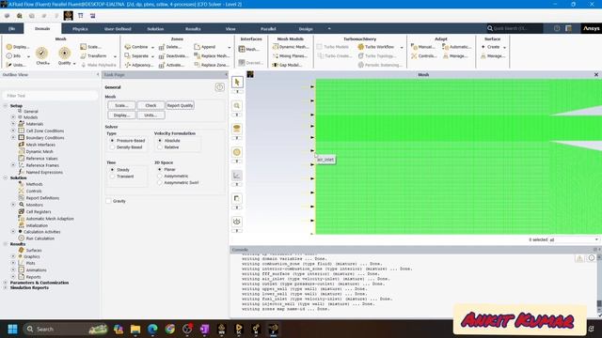The image size is (602, 338).
Task: Open File Explorer from the taskbar
Action: tap(135, 329)
